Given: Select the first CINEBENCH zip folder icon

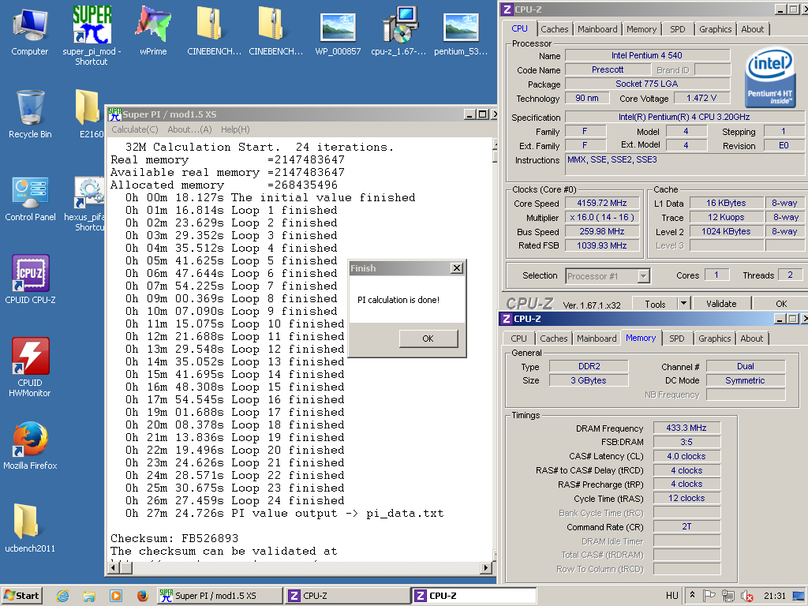Looking at the screenshot, I should [214, 31].
